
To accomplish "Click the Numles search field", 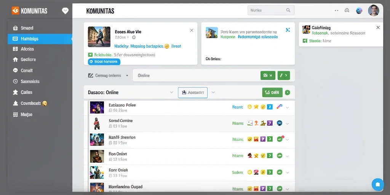I will pyautogui.click(x=271, y=10).
